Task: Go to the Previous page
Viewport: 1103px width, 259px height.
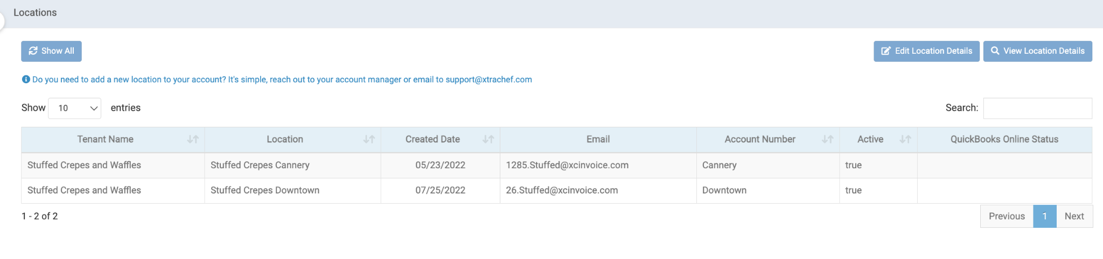Action: pyautogui.click(x=1006, y=216)
